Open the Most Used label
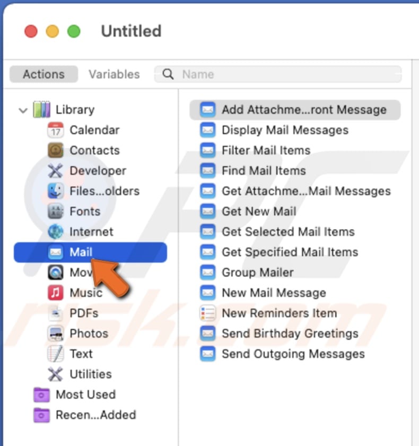Viewport: 419px width, 446px height. (85, 395)
